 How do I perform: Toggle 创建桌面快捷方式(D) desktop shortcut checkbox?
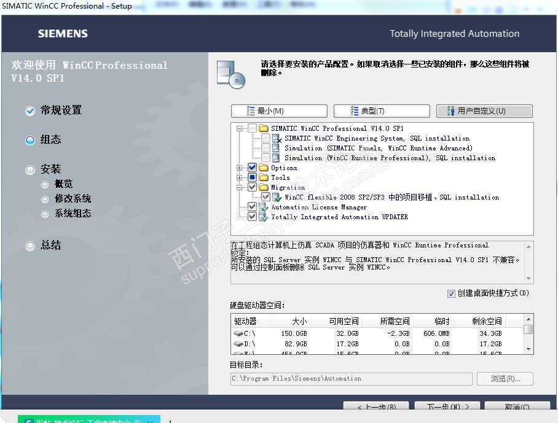[451, 293]
